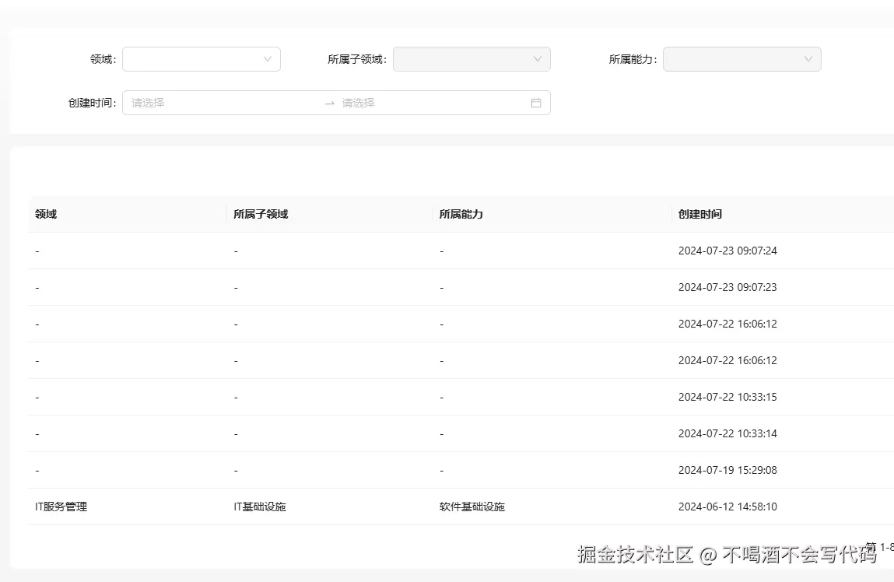The image size is (894, 582).
Task: Open the 所属能力 dropdown
Action: click(x=741, y=59)
